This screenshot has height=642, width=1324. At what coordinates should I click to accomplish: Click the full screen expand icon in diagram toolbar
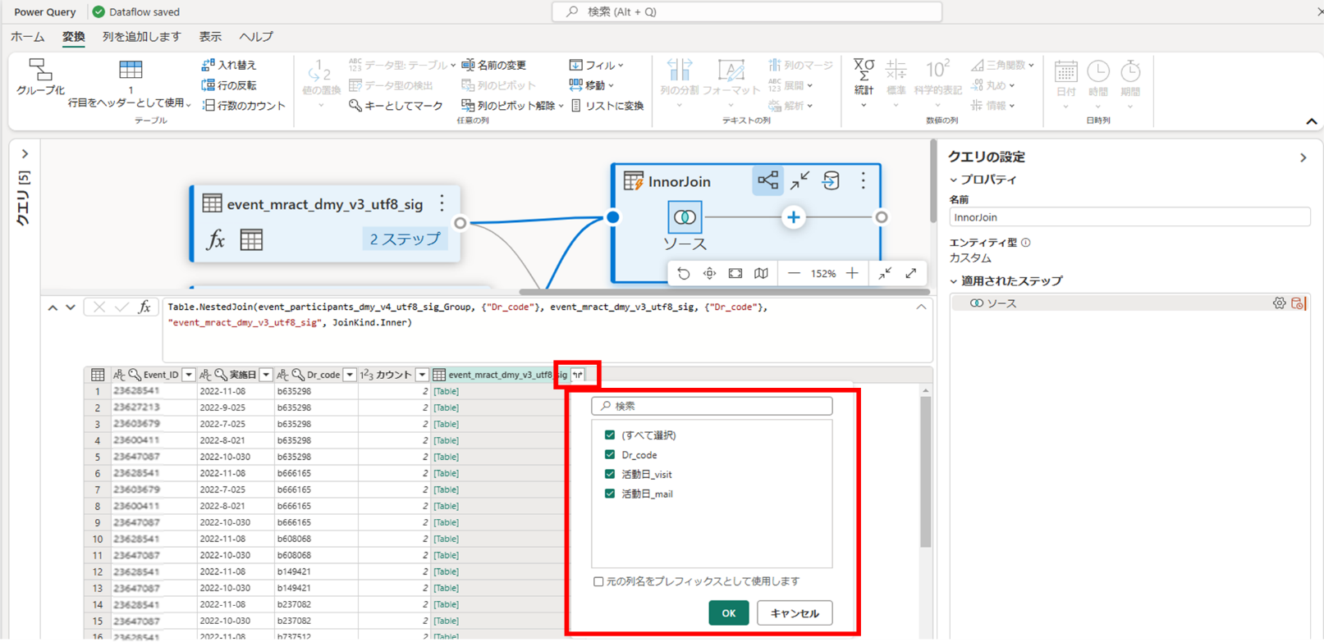[911, 274]
